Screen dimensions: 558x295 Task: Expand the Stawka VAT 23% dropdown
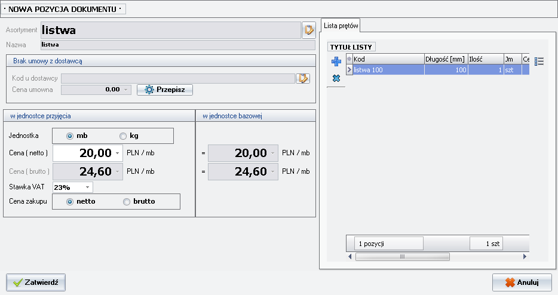pyautogui.click(x=87, y=188)
